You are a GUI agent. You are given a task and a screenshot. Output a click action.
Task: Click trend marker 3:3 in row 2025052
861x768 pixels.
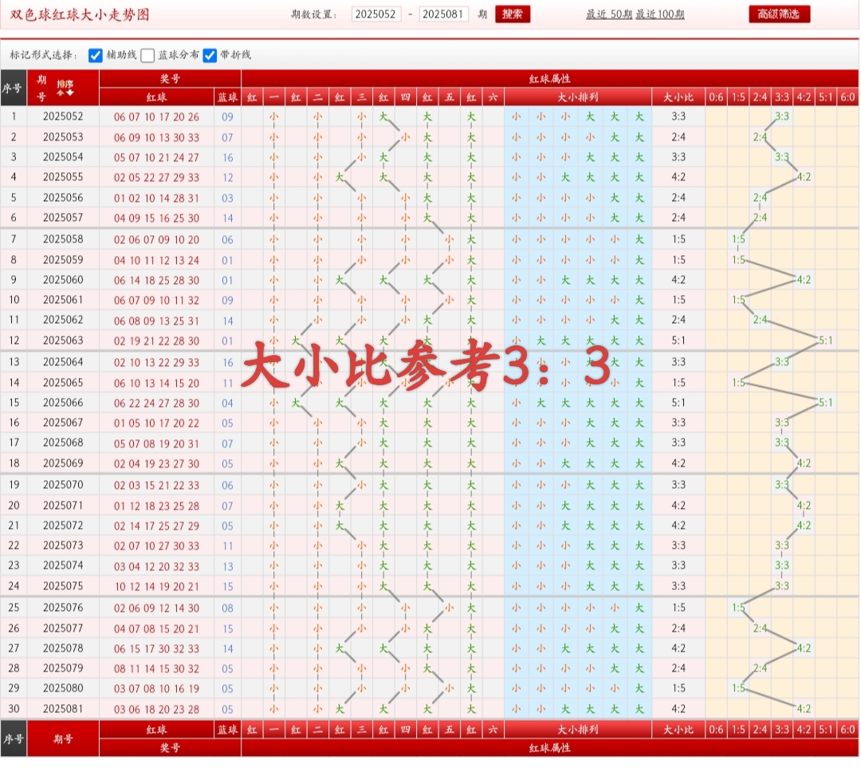point(781,116)
